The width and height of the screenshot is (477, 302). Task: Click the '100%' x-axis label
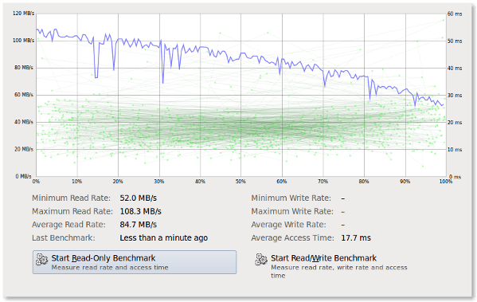(x=446, y=182)
